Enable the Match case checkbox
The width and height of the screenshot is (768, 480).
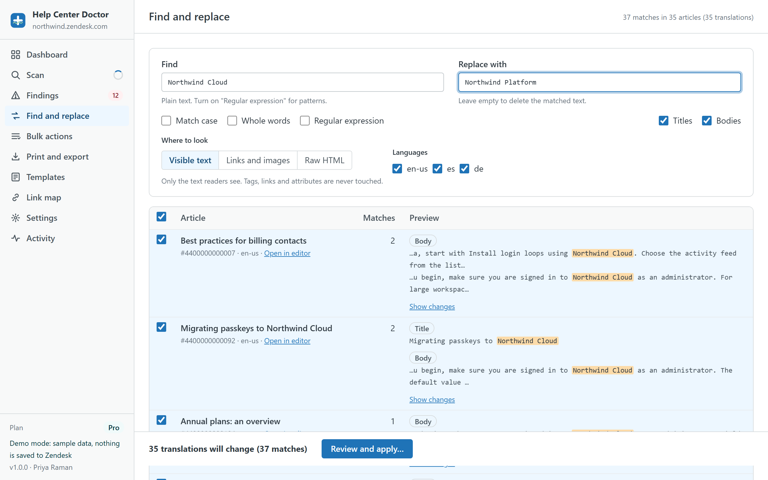pos(166,121)
